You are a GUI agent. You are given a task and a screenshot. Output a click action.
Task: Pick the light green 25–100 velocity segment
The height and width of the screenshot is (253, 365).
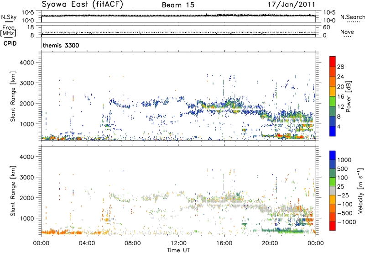(x=333, y=182)
